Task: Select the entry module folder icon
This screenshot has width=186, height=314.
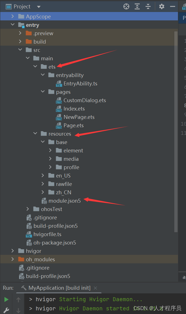Action: [x=21, y=25]
